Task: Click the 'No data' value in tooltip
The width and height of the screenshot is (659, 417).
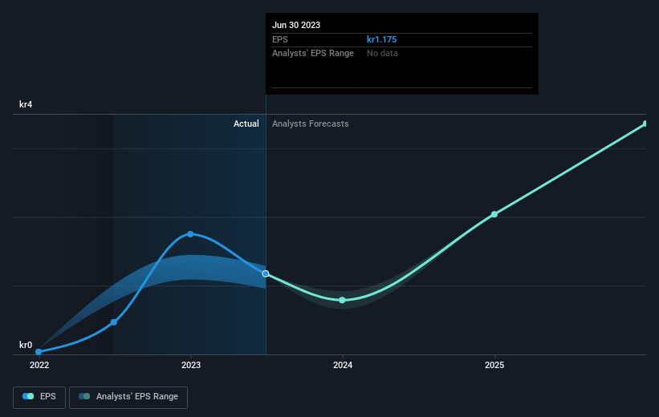Action: coord(382,54)
